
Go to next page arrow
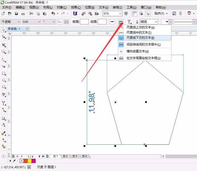click(x=39, y=156)
